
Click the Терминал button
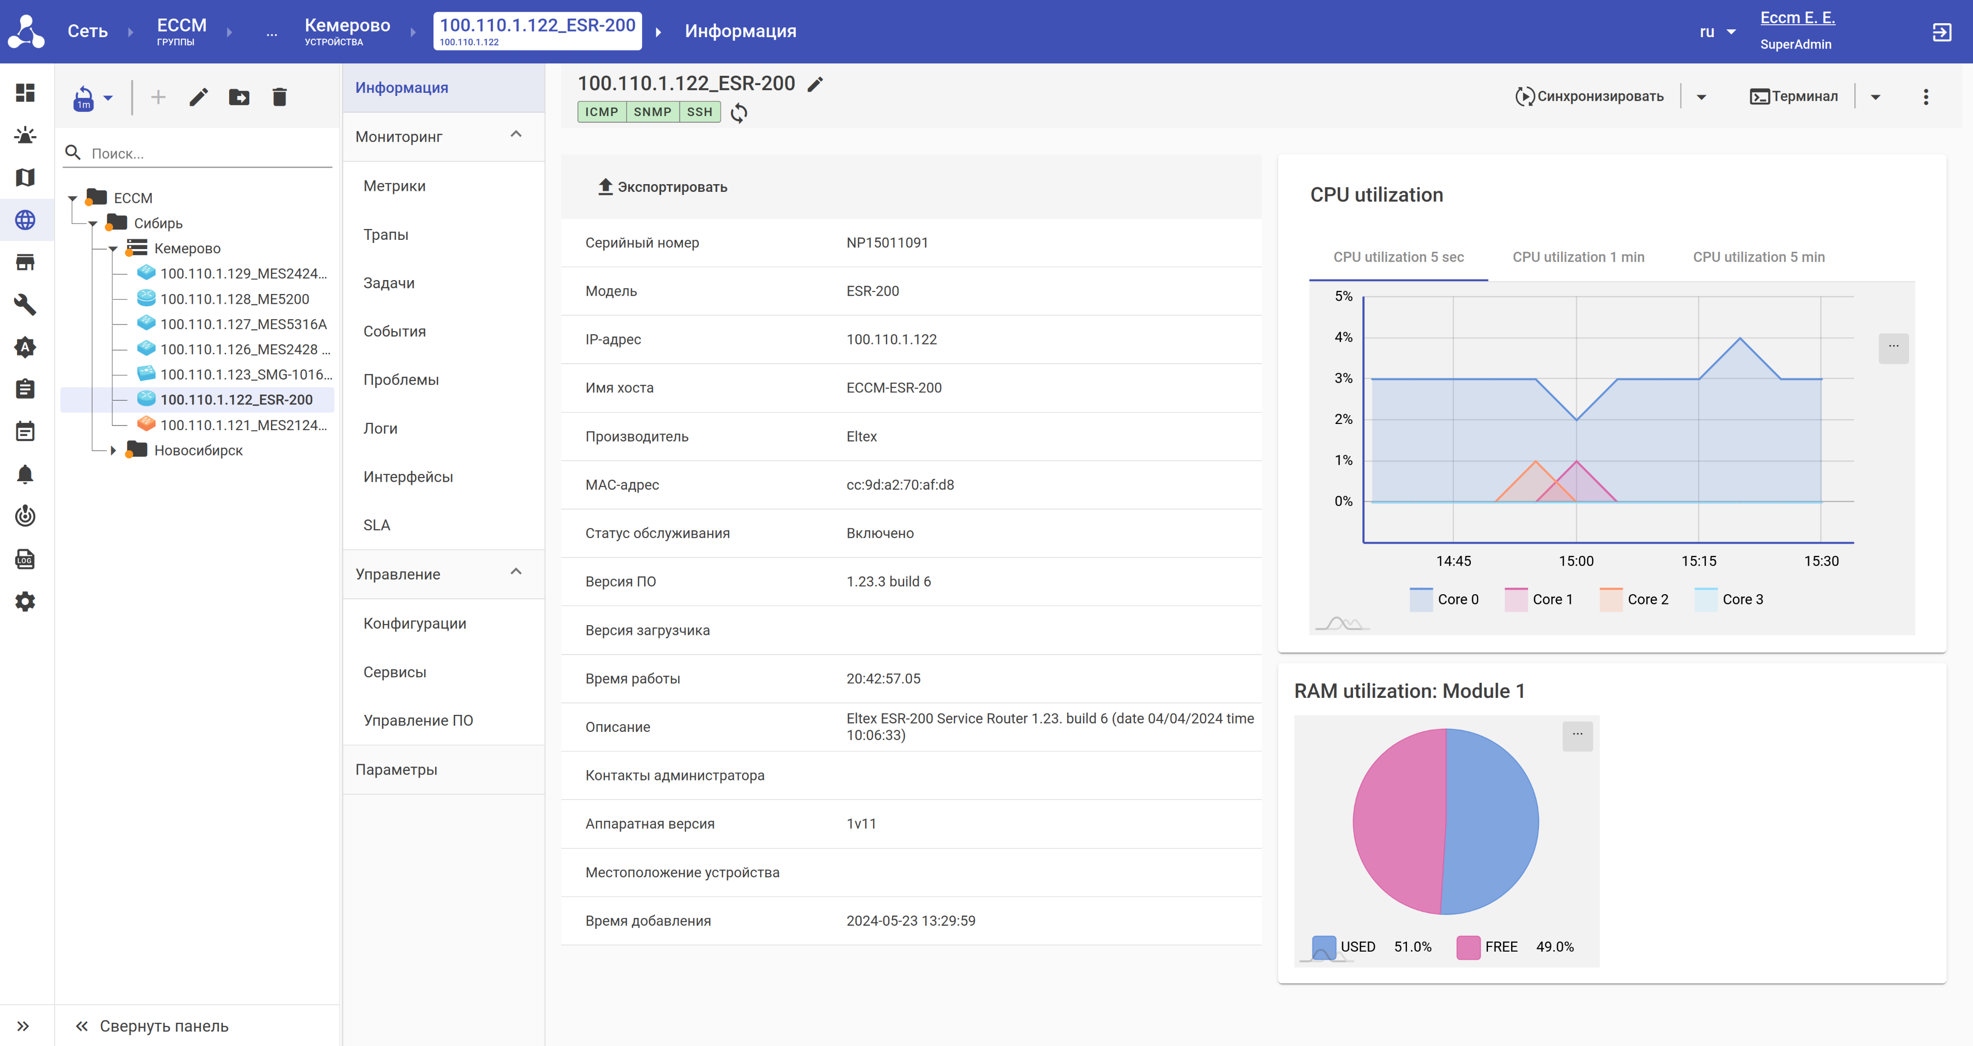coord(1794,96)
